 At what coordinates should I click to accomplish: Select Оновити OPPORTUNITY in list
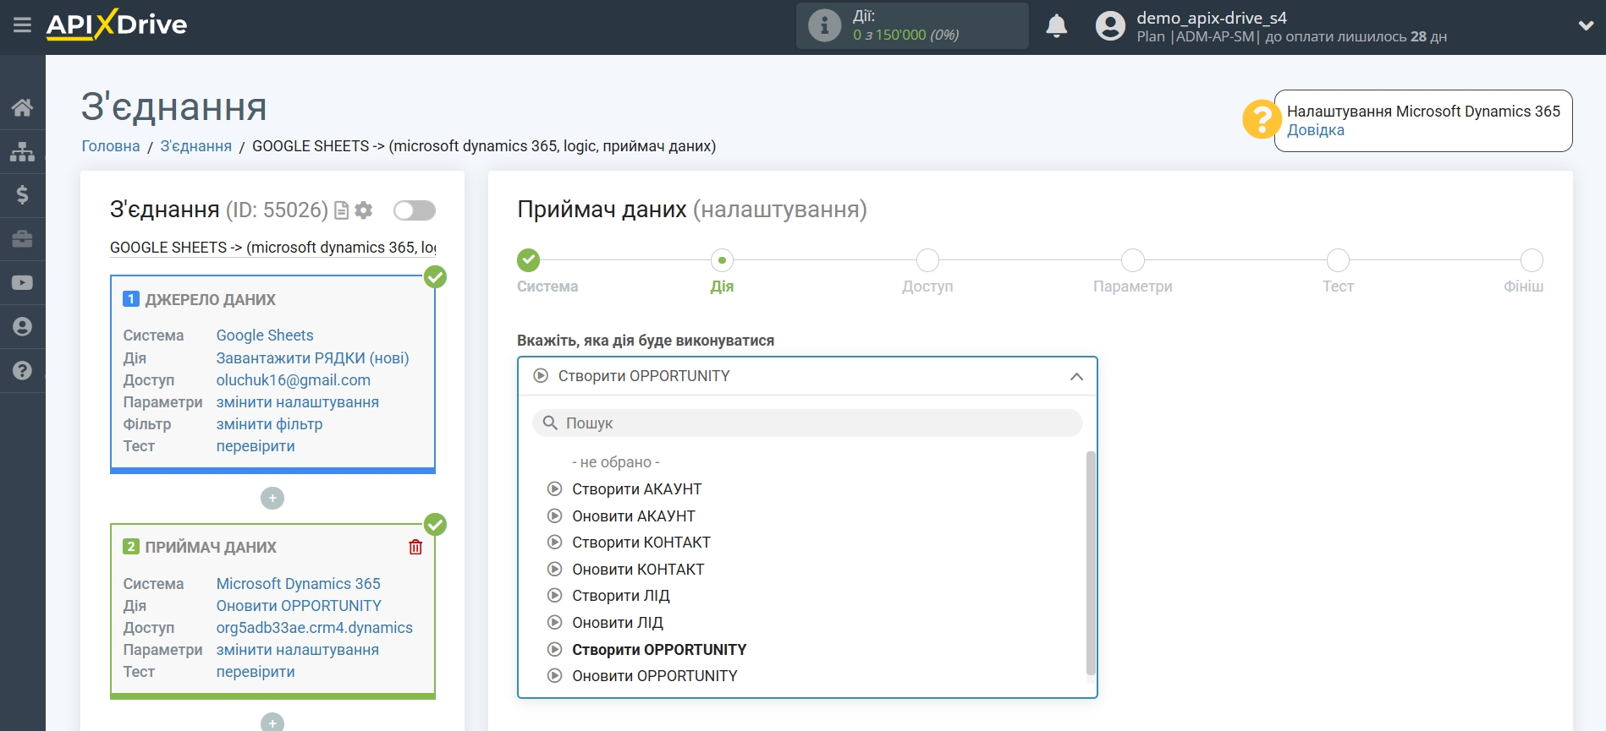[655, 676]
